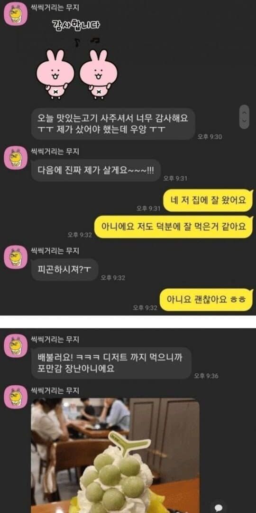Tap sender name above 배불러요 message

(x=55, y=340)
